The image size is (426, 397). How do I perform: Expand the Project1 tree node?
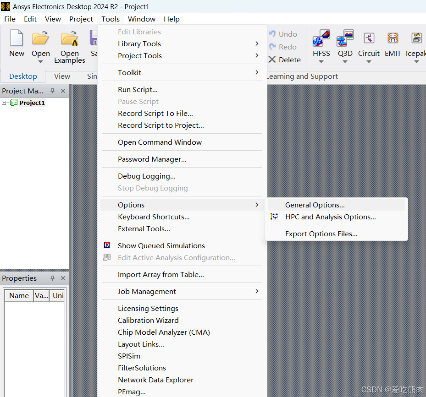pyautogui.click(x=4, y=103)
